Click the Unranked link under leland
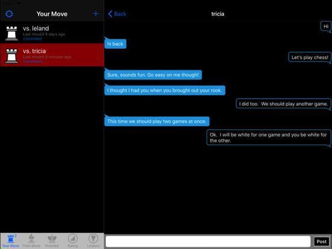 click(x=32, y=39)
